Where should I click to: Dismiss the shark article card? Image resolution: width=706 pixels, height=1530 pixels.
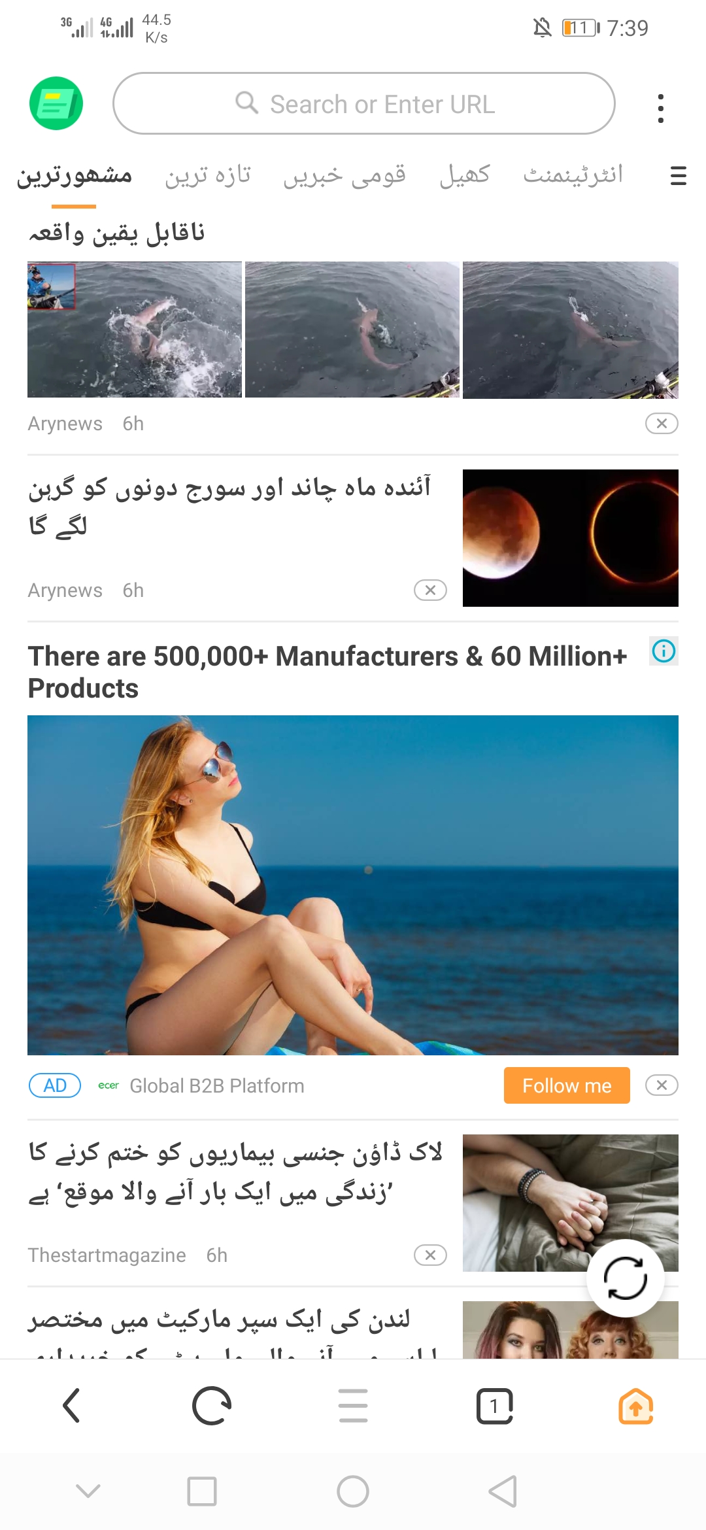(x=662, y=423)
